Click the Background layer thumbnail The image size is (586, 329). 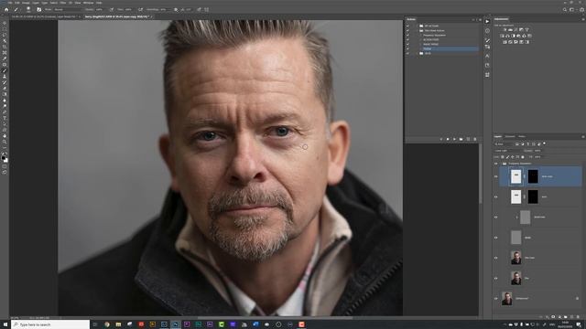[507, 299]
